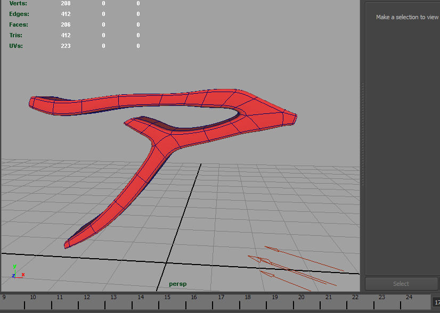
Task: Move playhead to frame 22
Action: coord(355,296)
